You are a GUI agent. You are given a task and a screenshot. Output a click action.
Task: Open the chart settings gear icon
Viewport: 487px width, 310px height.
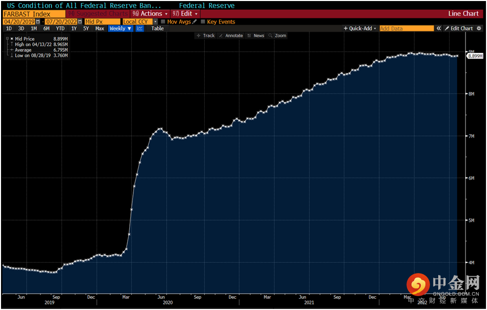tap(479, 29)
